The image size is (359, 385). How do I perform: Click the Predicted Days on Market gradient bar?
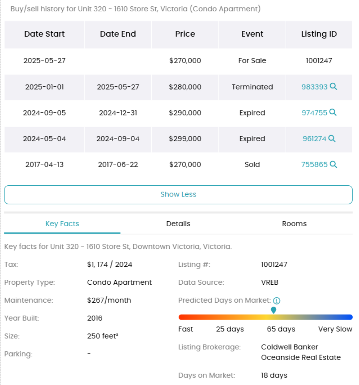[265, 317]
